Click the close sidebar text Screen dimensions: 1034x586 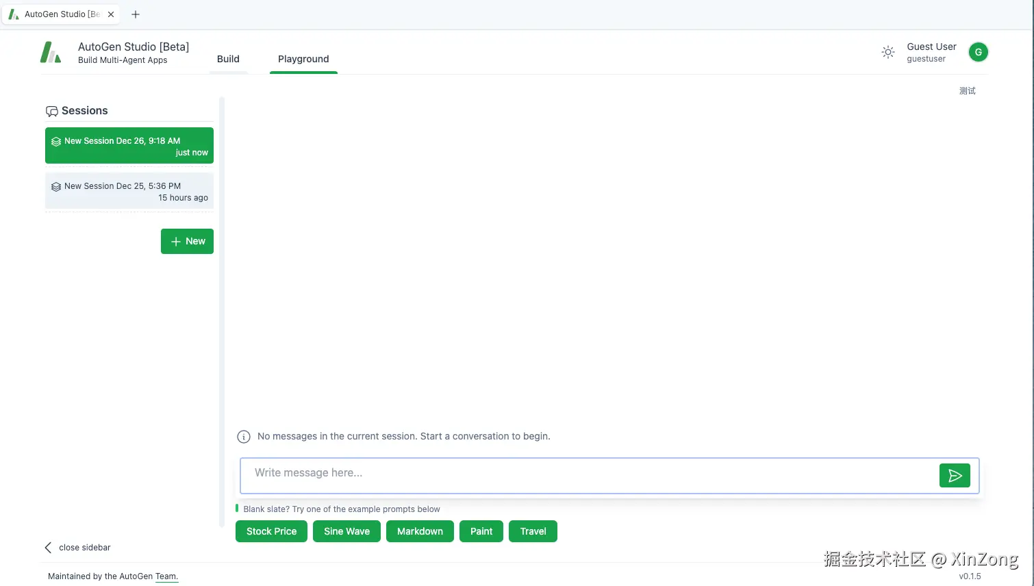(85, 548)
